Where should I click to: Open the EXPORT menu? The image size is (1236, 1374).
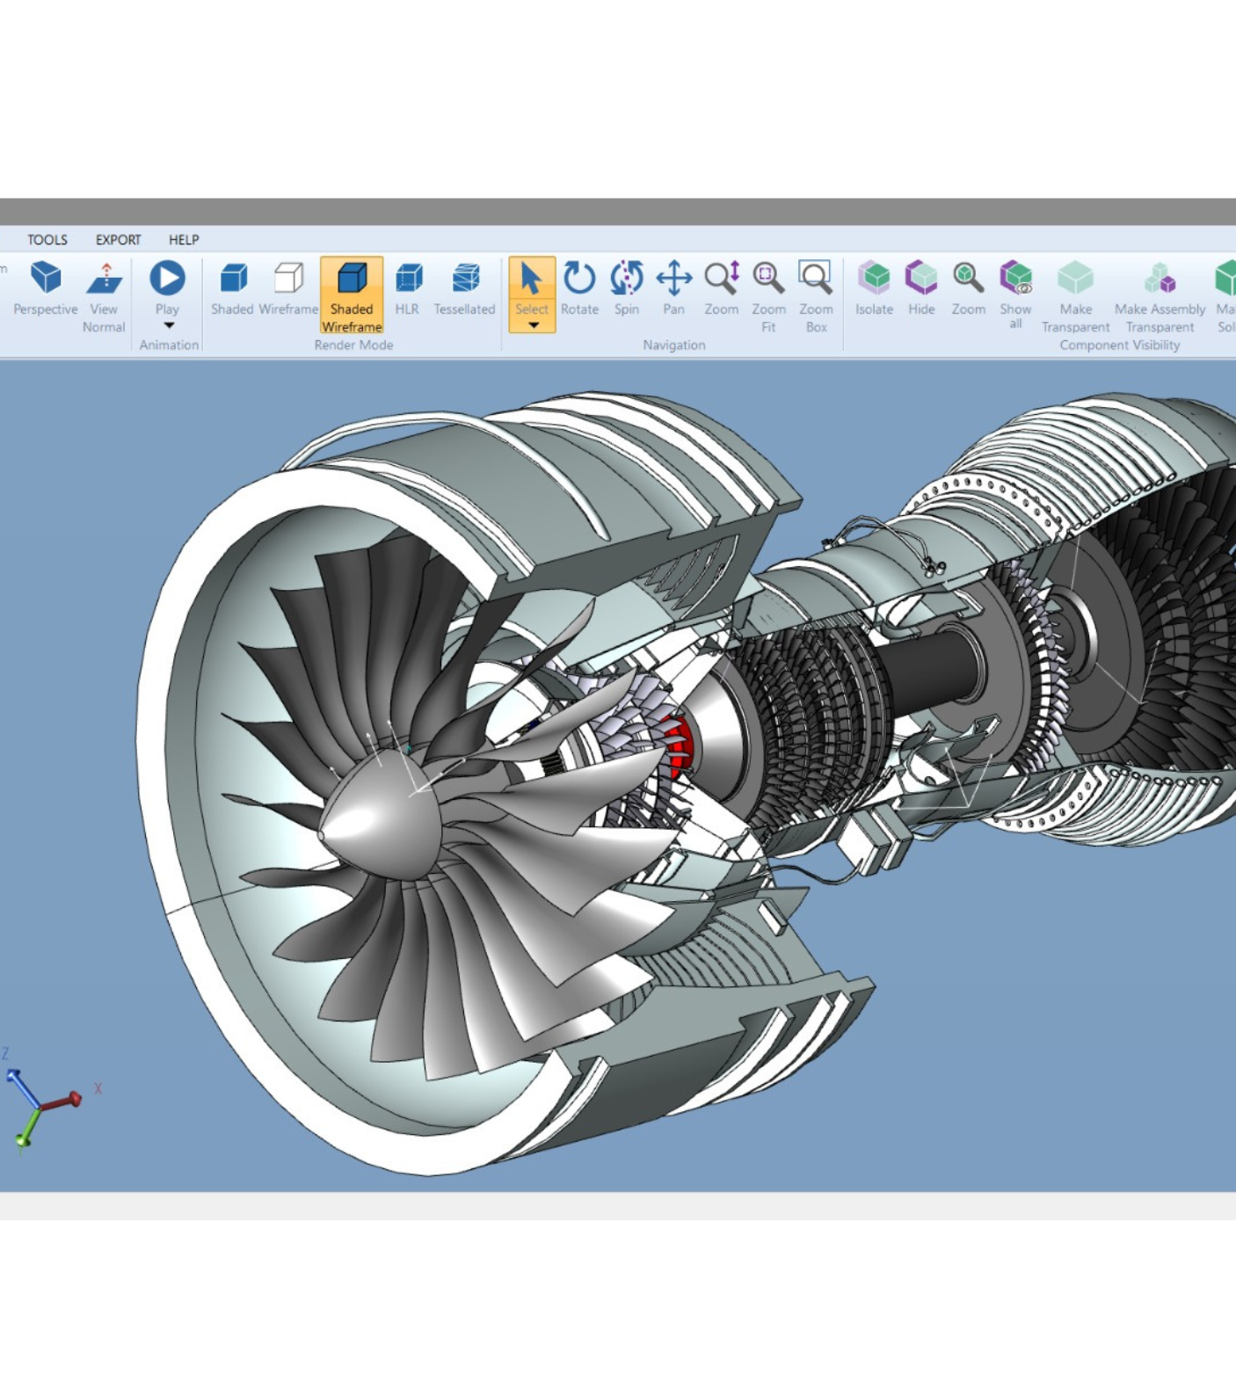pos(118,240)
